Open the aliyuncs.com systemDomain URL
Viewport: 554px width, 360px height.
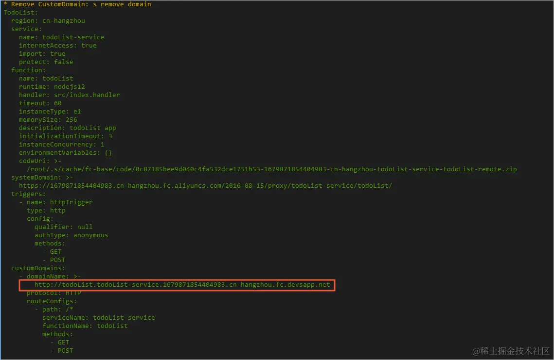[x=206, y=185]
